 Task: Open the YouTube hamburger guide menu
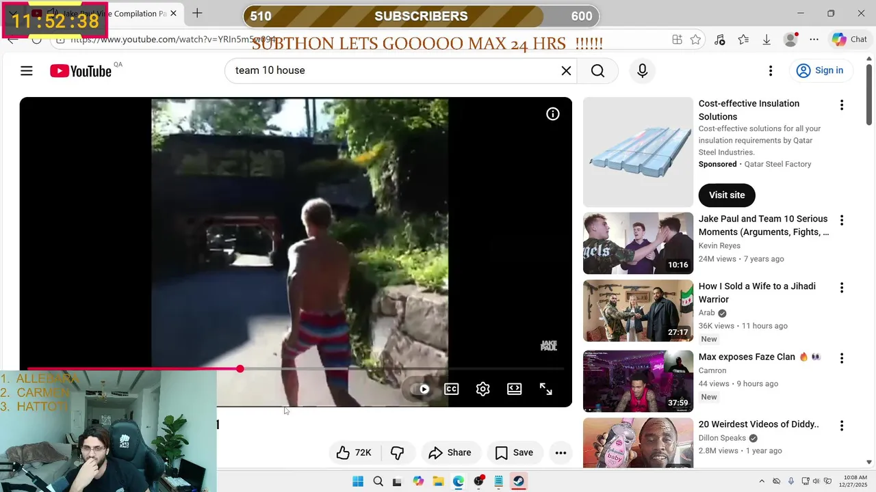point(27,70)
